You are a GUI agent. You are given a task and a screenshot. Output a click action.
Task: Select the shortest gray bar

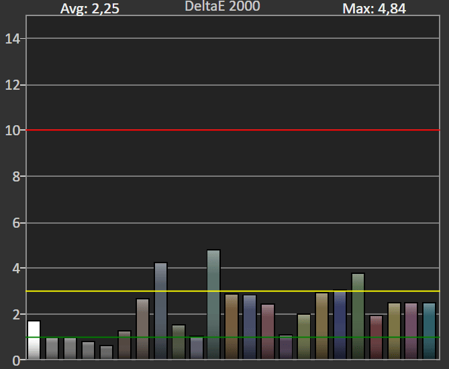106,352
